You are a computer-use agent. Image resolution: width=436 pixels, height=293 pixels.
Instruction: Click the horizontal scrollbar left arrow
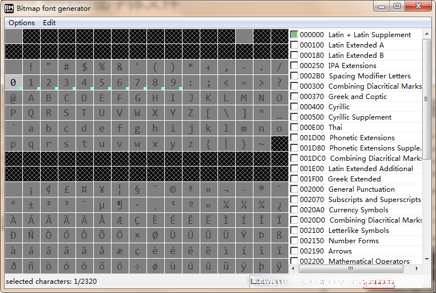click(293, 268)
